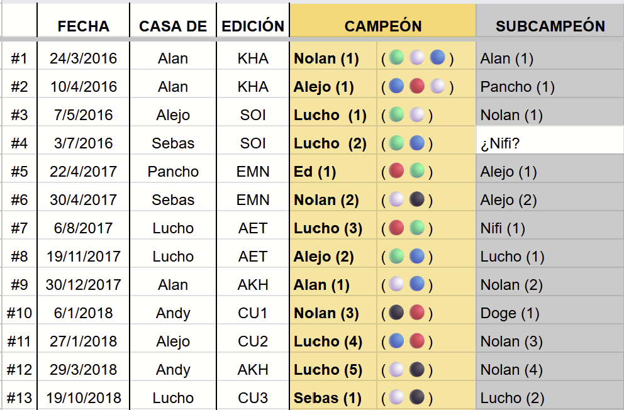
Task: Click the black orb in row #10
Action: 396,312
